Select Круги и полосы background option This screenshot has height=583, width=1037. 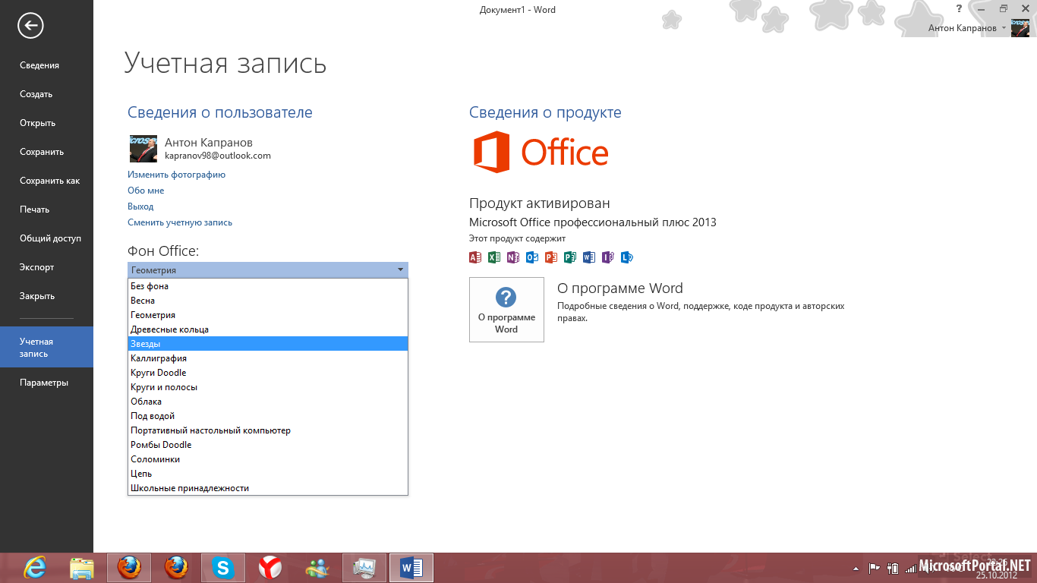point(268,387)
